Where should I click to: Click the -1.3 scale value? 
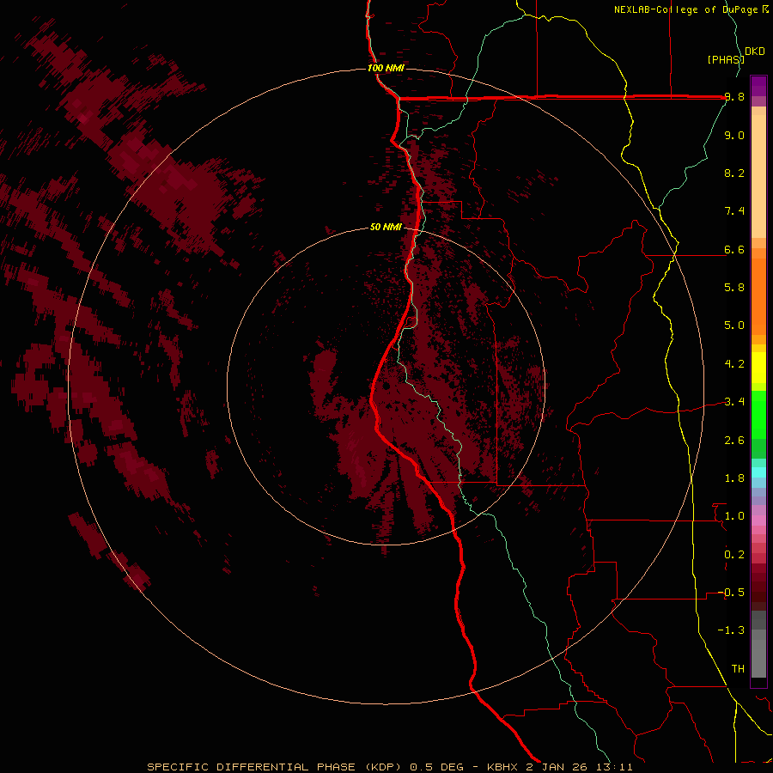(x=731, y=630)
